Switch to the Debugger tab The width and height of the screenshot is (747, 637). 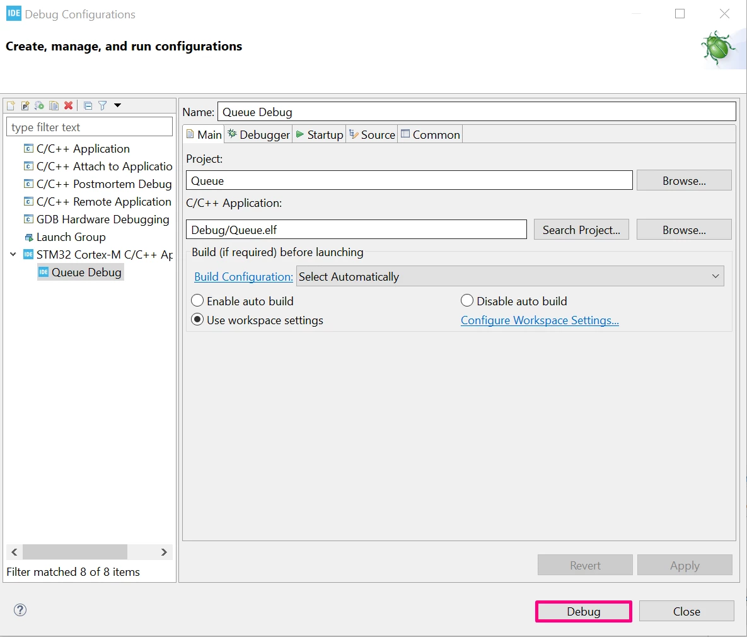pos(258,134)
